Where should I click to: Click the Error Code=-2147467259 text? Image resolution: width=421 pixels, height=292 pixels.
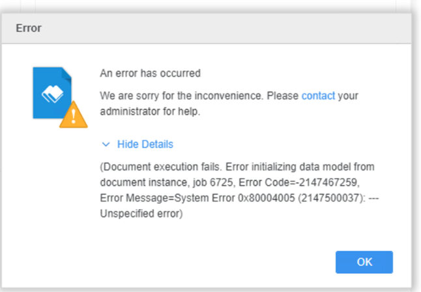point(299,182)
